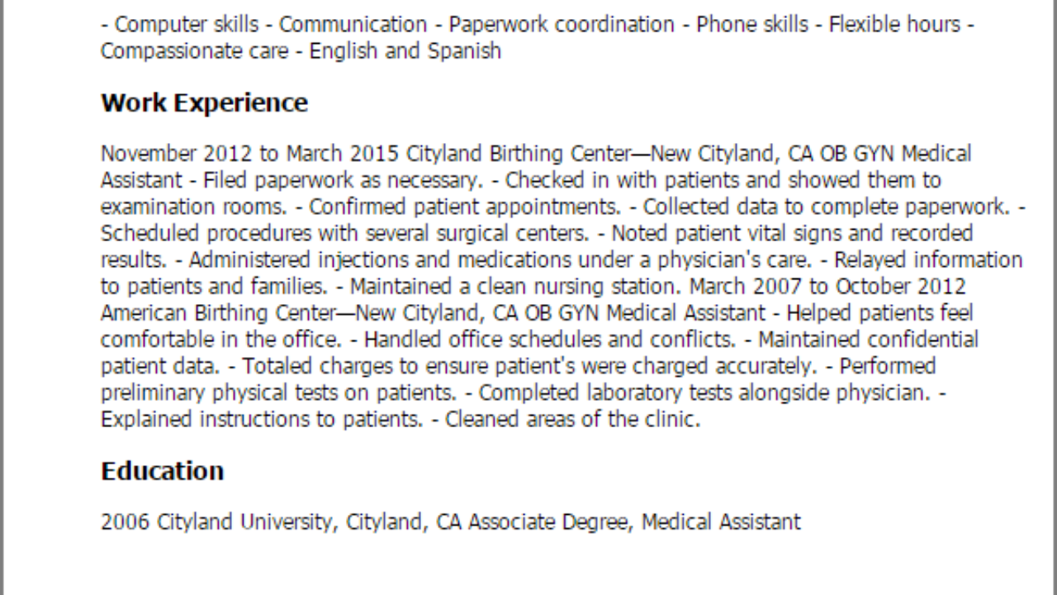The width and height of the screenshot is (1057, 595).
Task: Click the Work Experience heading
Action: 204,103
